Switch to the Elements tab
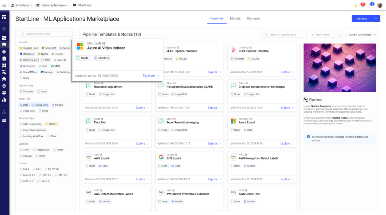The width and height of the screenshot is (386, 215). 254,18
